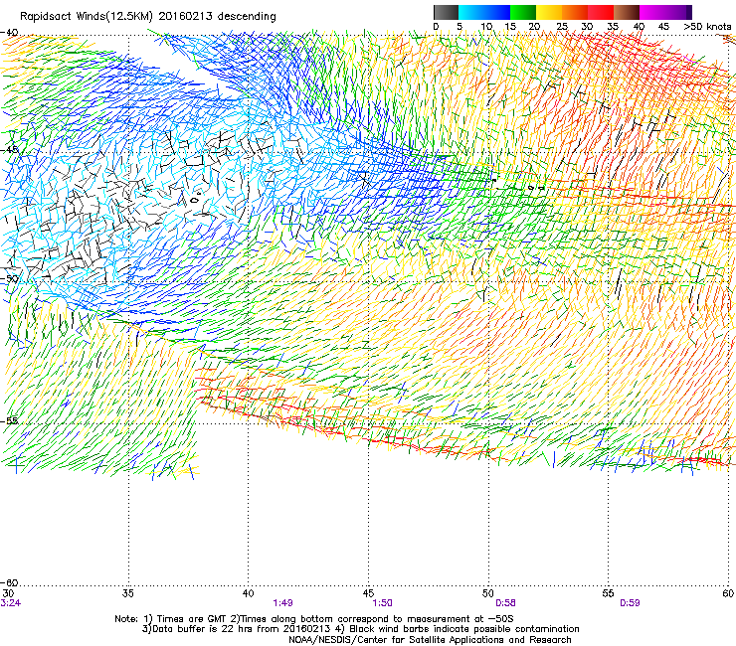Click the magenta-purple 40-50 knots legend swatch

(665, 12)
